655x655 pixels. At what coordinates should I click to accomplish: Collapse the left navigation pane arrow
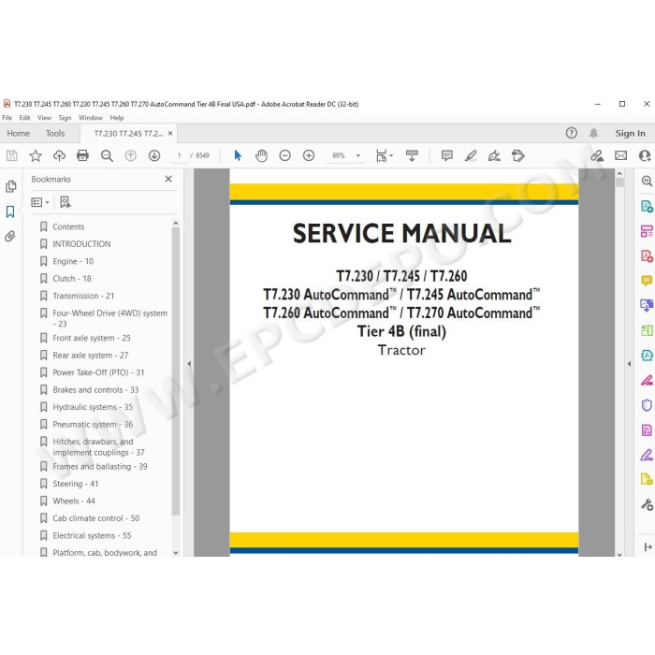coord(189,364)
